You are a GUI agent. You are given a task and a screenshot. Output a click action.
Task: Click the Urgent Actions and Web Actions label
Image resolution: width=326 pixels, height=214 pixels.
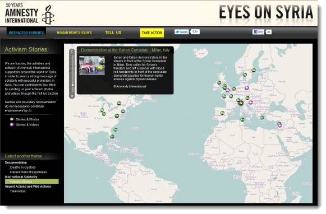28,187
